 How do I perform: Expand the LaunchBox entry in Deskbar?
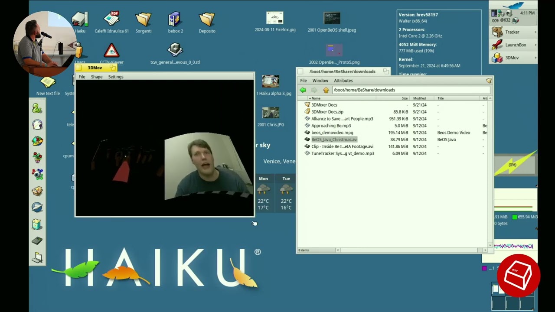514,45
